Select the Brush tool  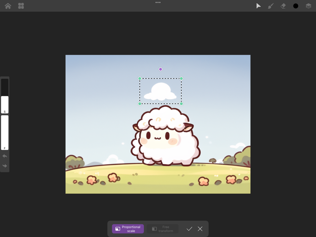[270, 6]
